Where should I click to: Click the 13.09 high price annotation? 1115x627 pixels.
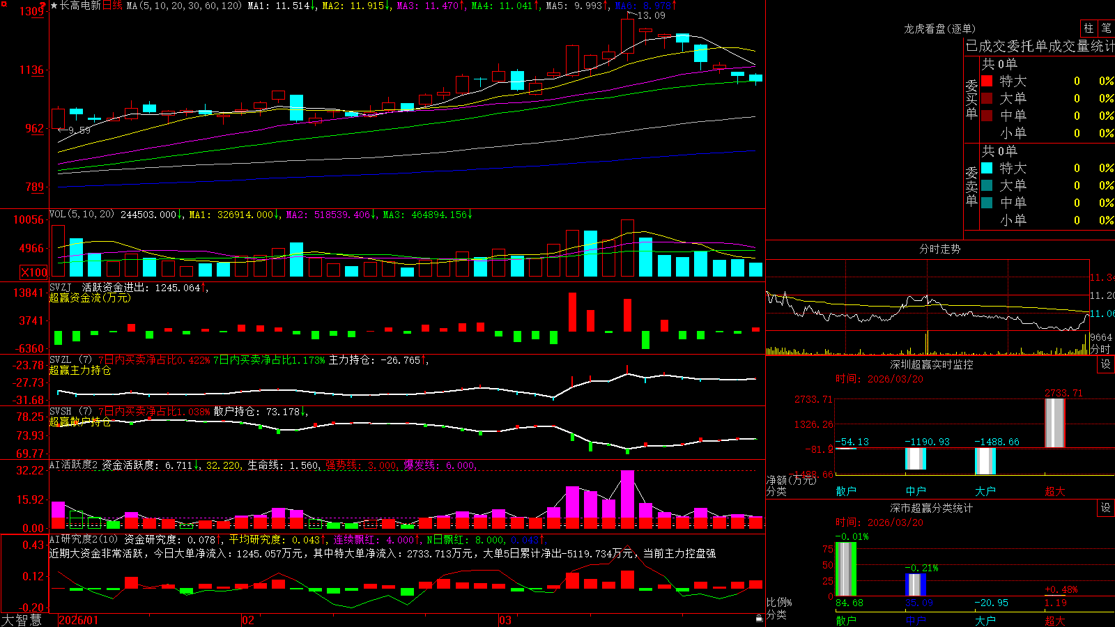point(652,15)
